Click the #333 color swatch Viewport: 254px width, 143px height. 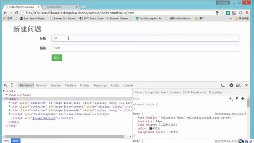[151, 128]
